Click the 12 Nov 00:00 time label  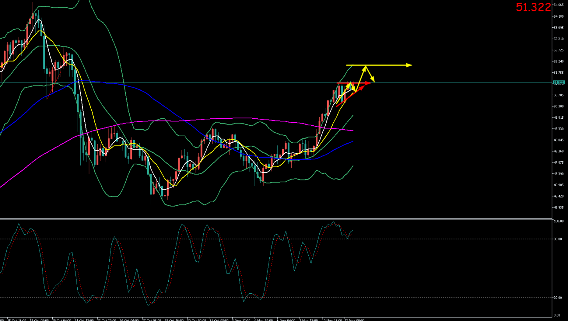pyautogui.click(x=354, y=319)
